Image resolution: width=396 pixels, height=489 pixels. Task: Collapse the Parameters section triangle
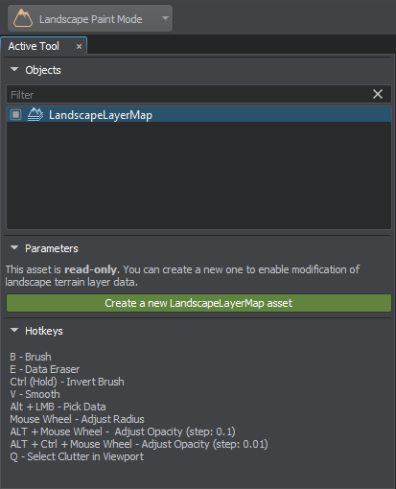(14, 247)
